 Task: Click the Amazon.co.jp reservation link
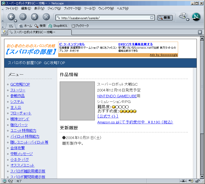click(x=135, y=122)
